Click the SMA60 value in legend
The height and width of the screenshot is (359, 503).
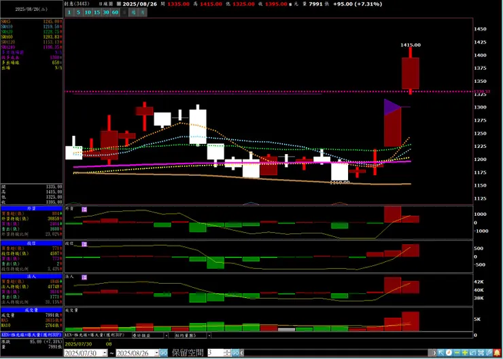[x=52, y=37]
